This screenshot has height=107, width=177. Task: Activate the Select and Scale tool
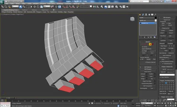coord(41,7)
